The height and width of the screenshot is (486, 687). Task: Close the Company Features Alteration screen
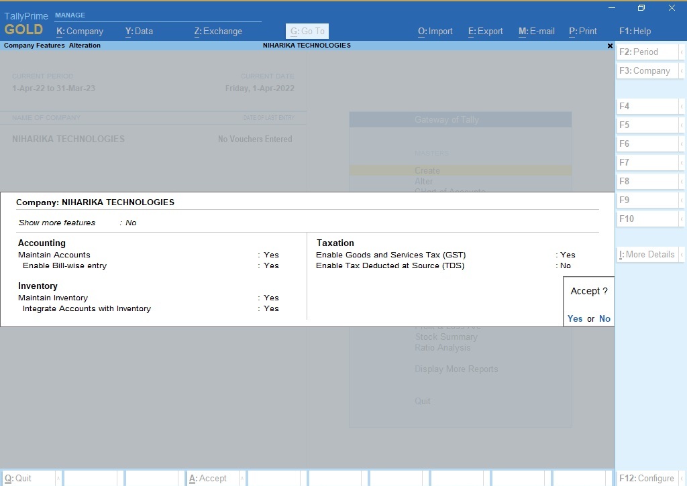point(610,46)
